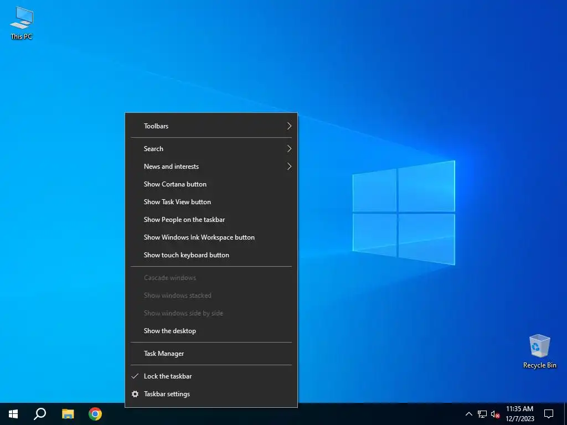Open Taskbar settings
Screen dimensions: 567x425
211,394
